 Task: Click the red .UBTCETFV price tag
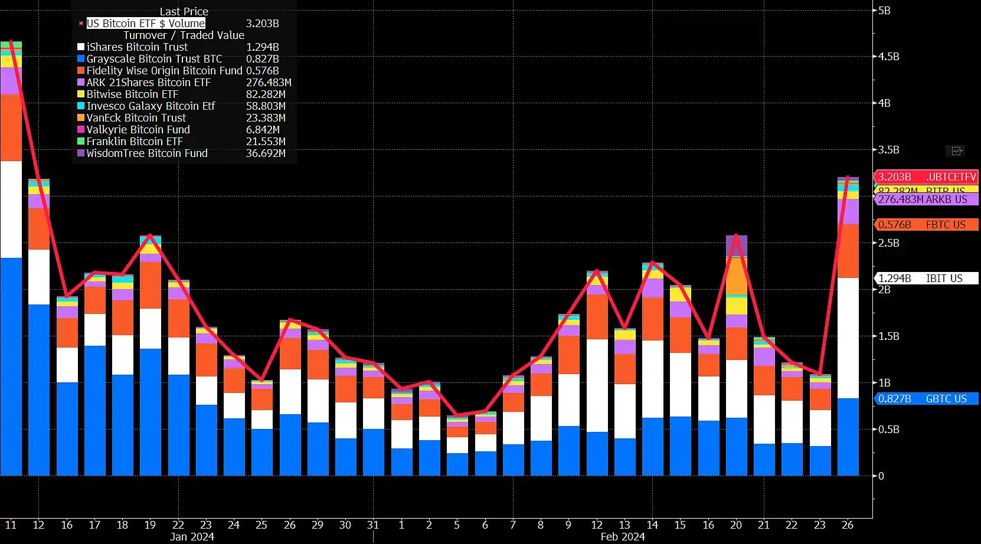[926, 177]
